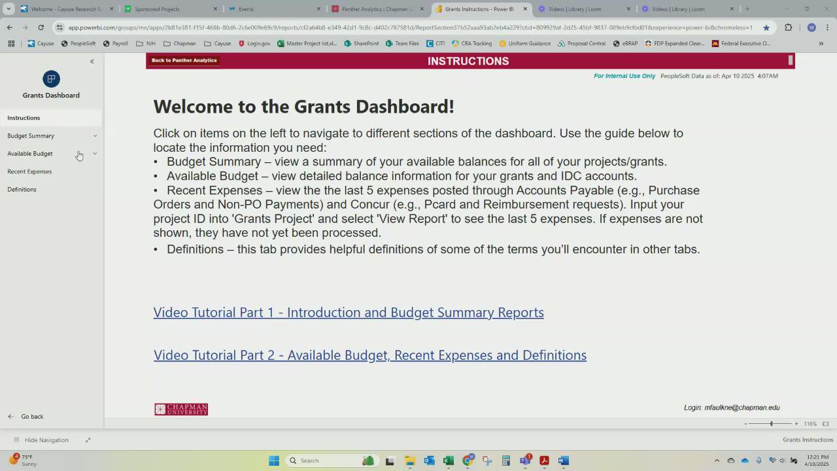The height and width of the screenshot is (471, 837).
Task: Click the zoom out minus icon
Action: pos(745,424)
